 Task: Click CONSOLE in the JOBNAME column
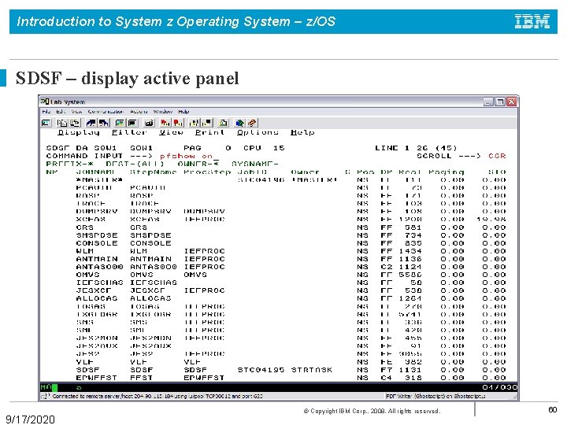point(97,243)
